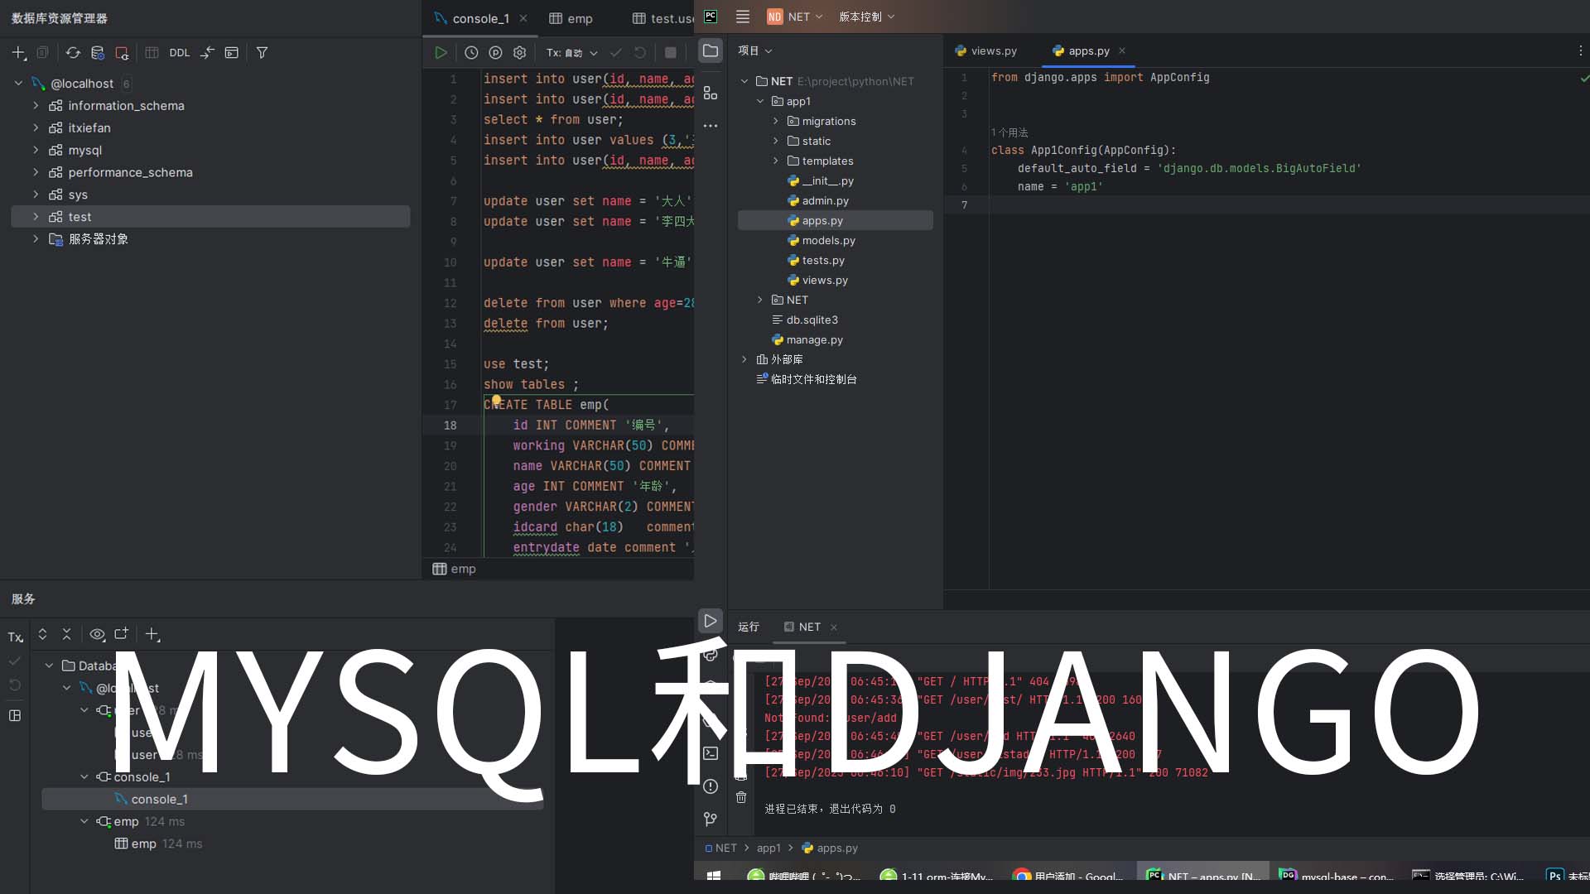Switch to the console_1 editor tab
Screen dimensions: 1590x894
[x=480, y=18]
